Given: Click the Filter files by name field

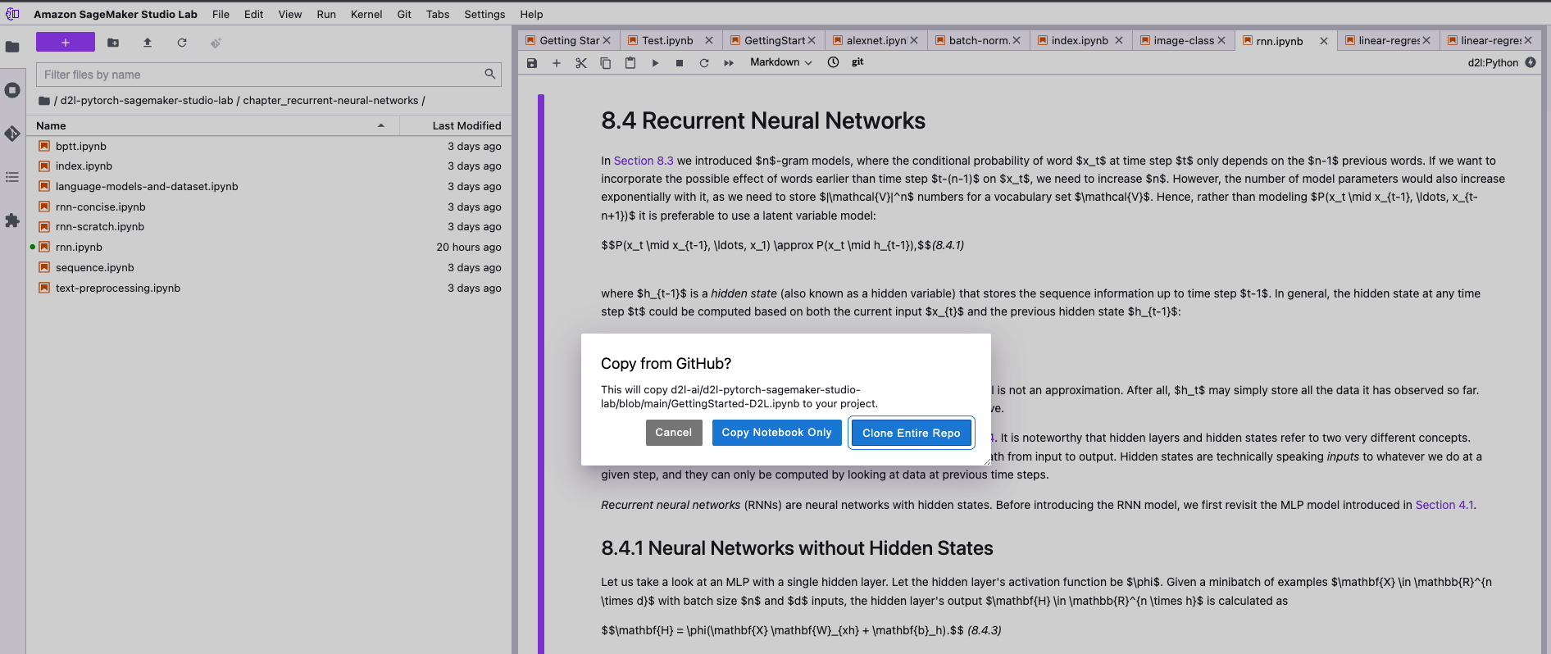Looking at the screenshot, I should [x=262, y=75].
